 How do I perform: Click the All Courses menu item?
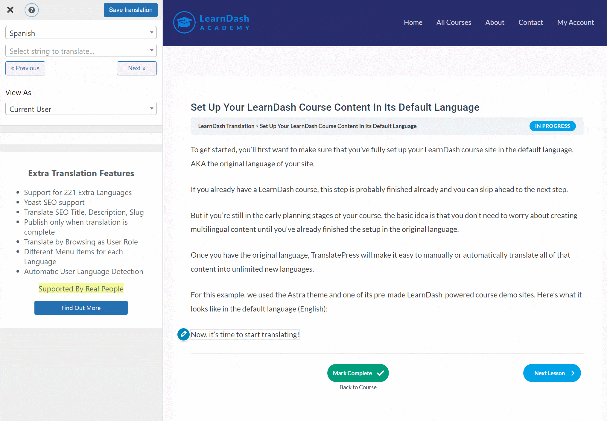pyautogui.click(x=454, y=22)
